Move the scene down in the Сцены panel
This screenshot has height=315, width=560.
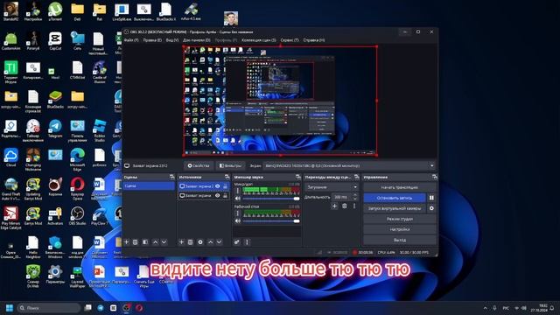click(x=164, y=241)
